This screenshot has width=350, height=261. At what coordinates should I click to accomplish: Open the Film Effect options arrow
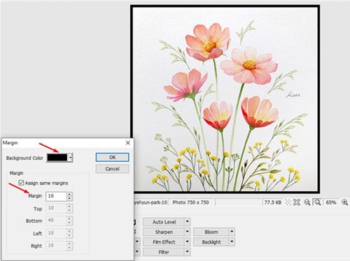pyautogui.click(x=187, y=241)
